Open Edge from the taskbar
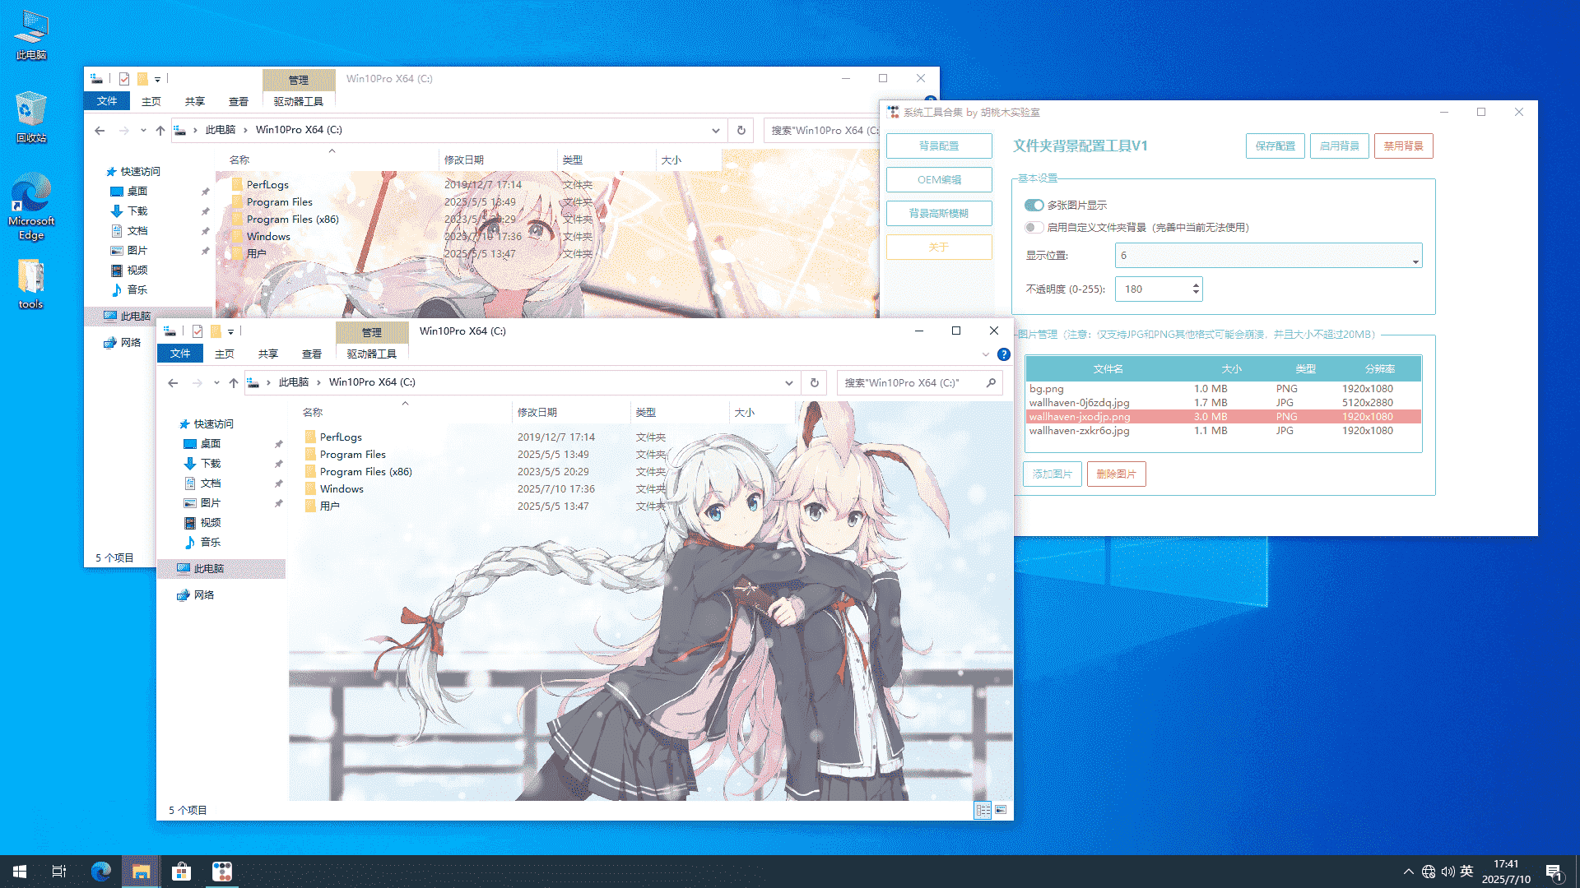 pyautogui.click(x=100, y=872)
